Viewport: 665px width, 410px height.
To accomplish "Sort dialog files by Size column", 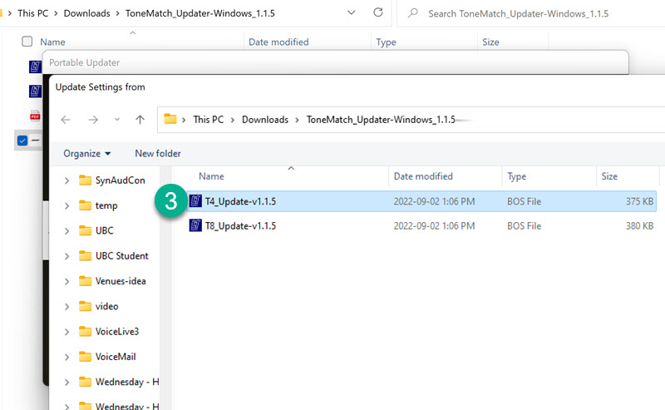I will [x=610, y=176].
